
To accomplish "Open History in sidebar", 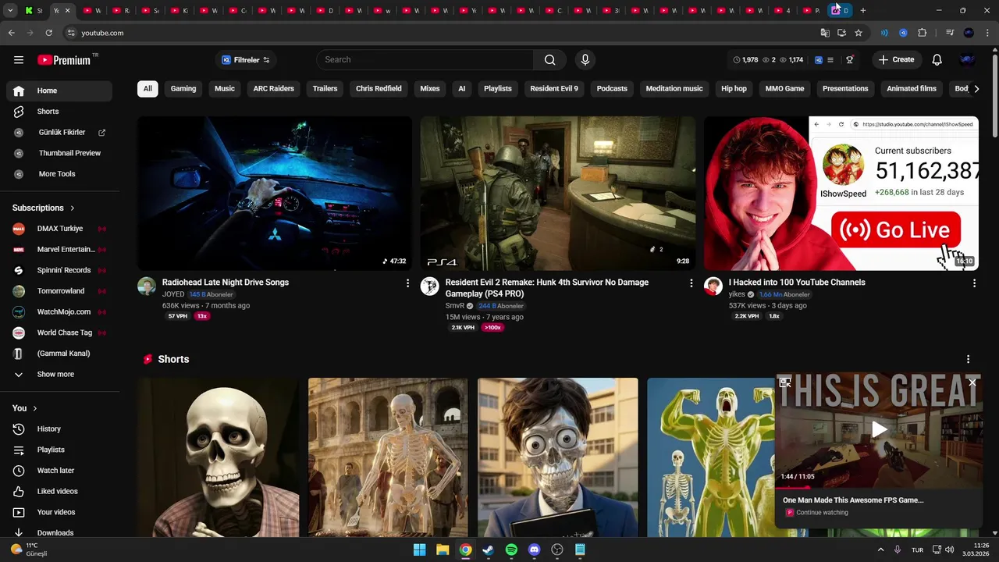I will point(59,429).
